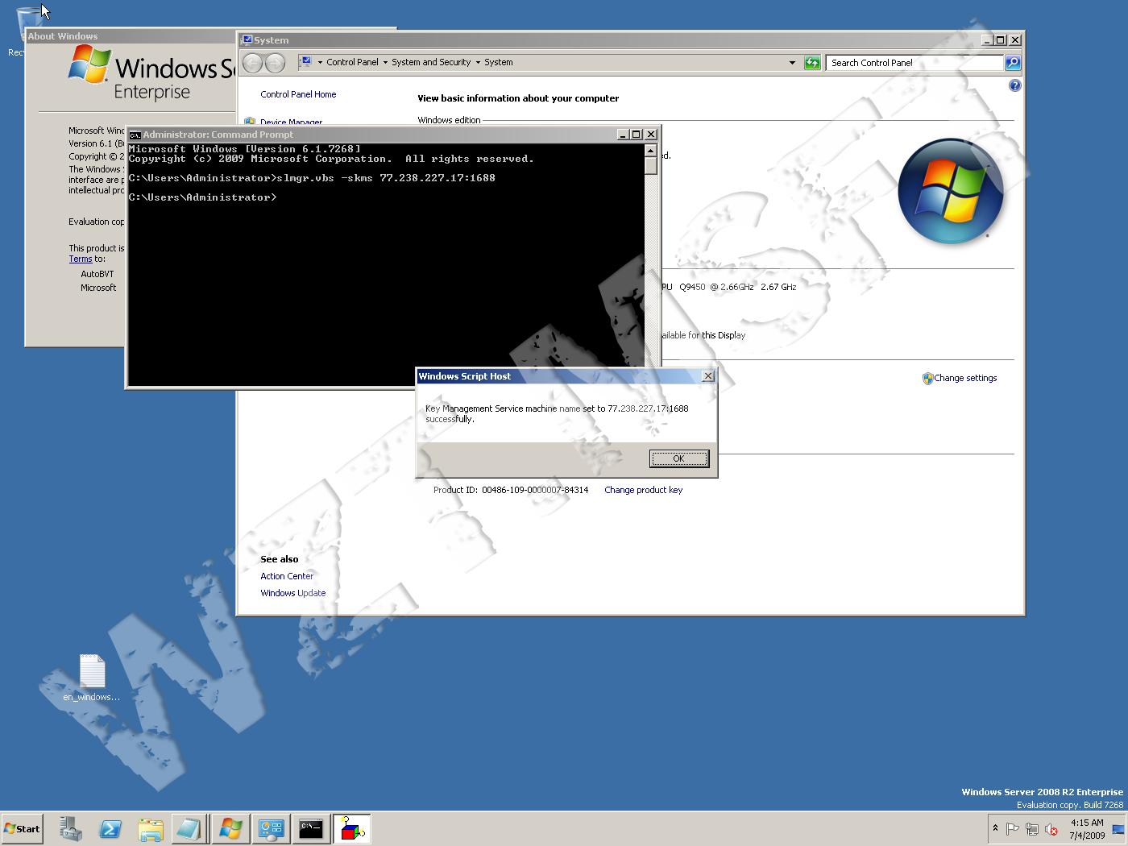The image size is (1128, 846).
Task: Open the muted volume tray icon
Action: click(x=1051, y=829)
